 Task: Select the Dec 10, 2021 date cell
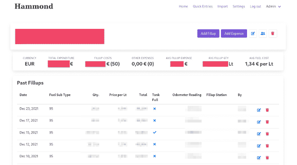point(29,156)
